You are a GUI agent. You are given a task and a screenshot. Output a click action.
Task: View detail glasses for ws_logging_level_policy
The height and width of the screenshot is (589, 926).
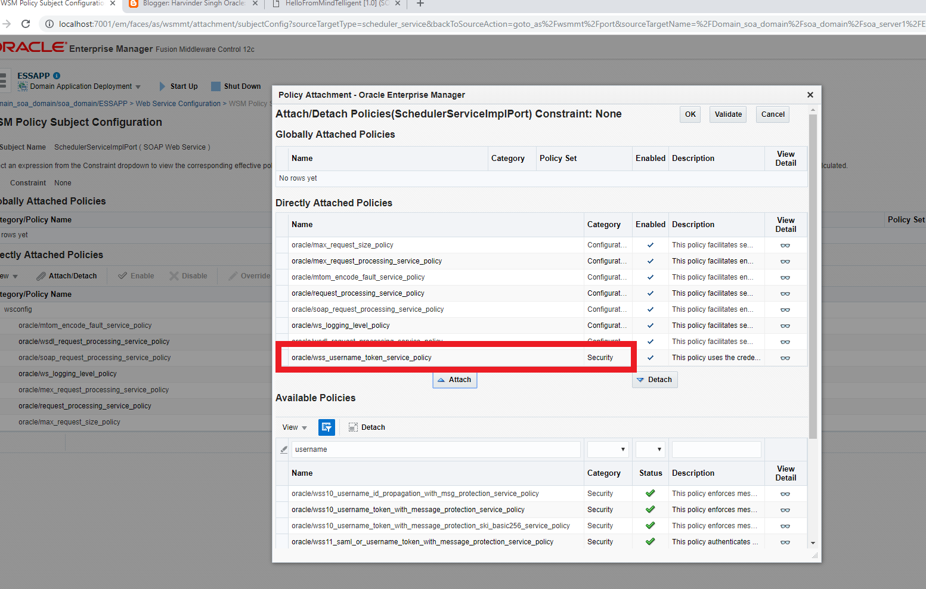tap(785, 325)
